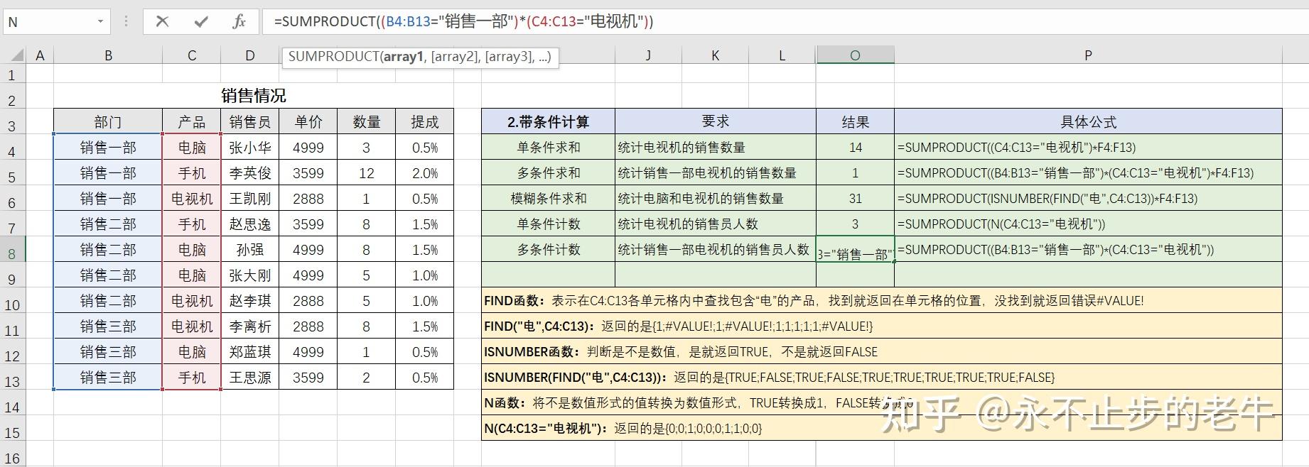Click the 结果 header cell
Viewport: 1309px width, 467px height.
[x=855, y=122]
